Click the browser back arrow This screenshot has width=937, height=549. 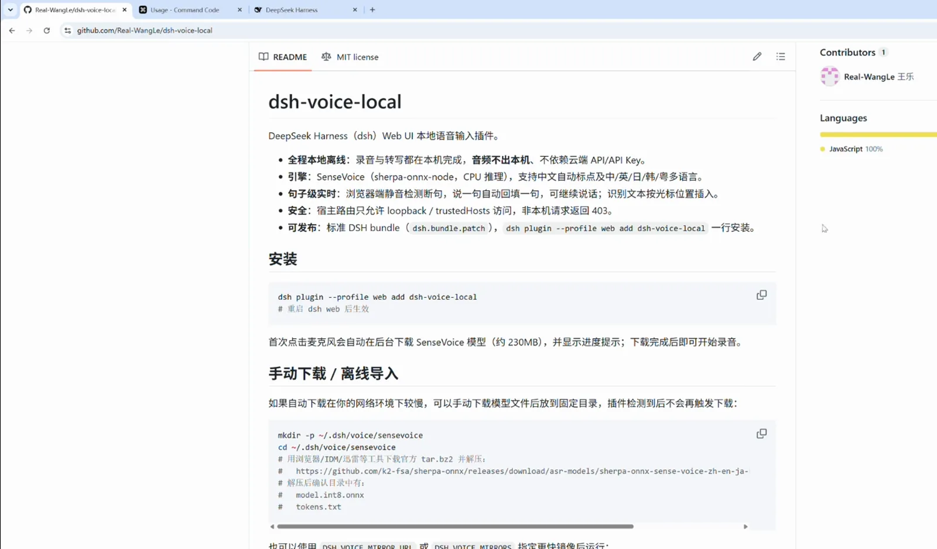(x=12, y=30)
